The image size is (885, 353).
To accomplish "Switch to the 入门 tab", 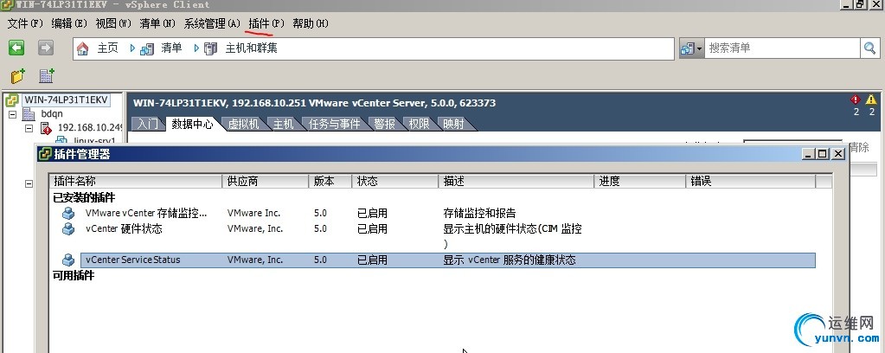I will (148, 124).
